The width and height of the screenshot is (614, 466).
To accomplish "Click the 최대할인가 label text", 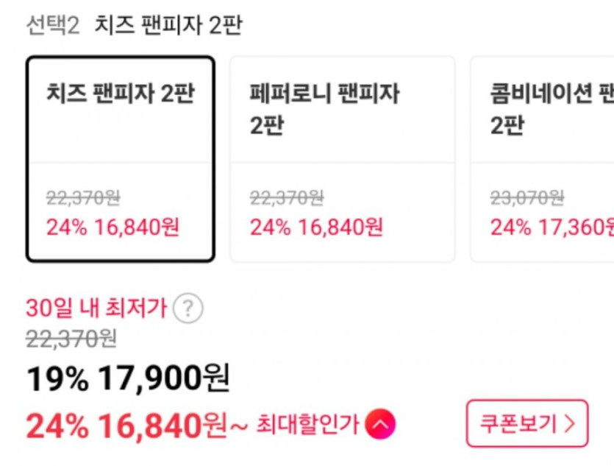I will (307, 424).
